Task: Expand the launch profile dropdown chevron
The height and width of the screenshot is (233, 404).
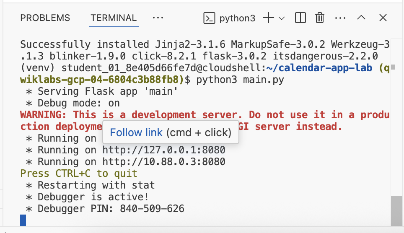Action: point(282,18)
